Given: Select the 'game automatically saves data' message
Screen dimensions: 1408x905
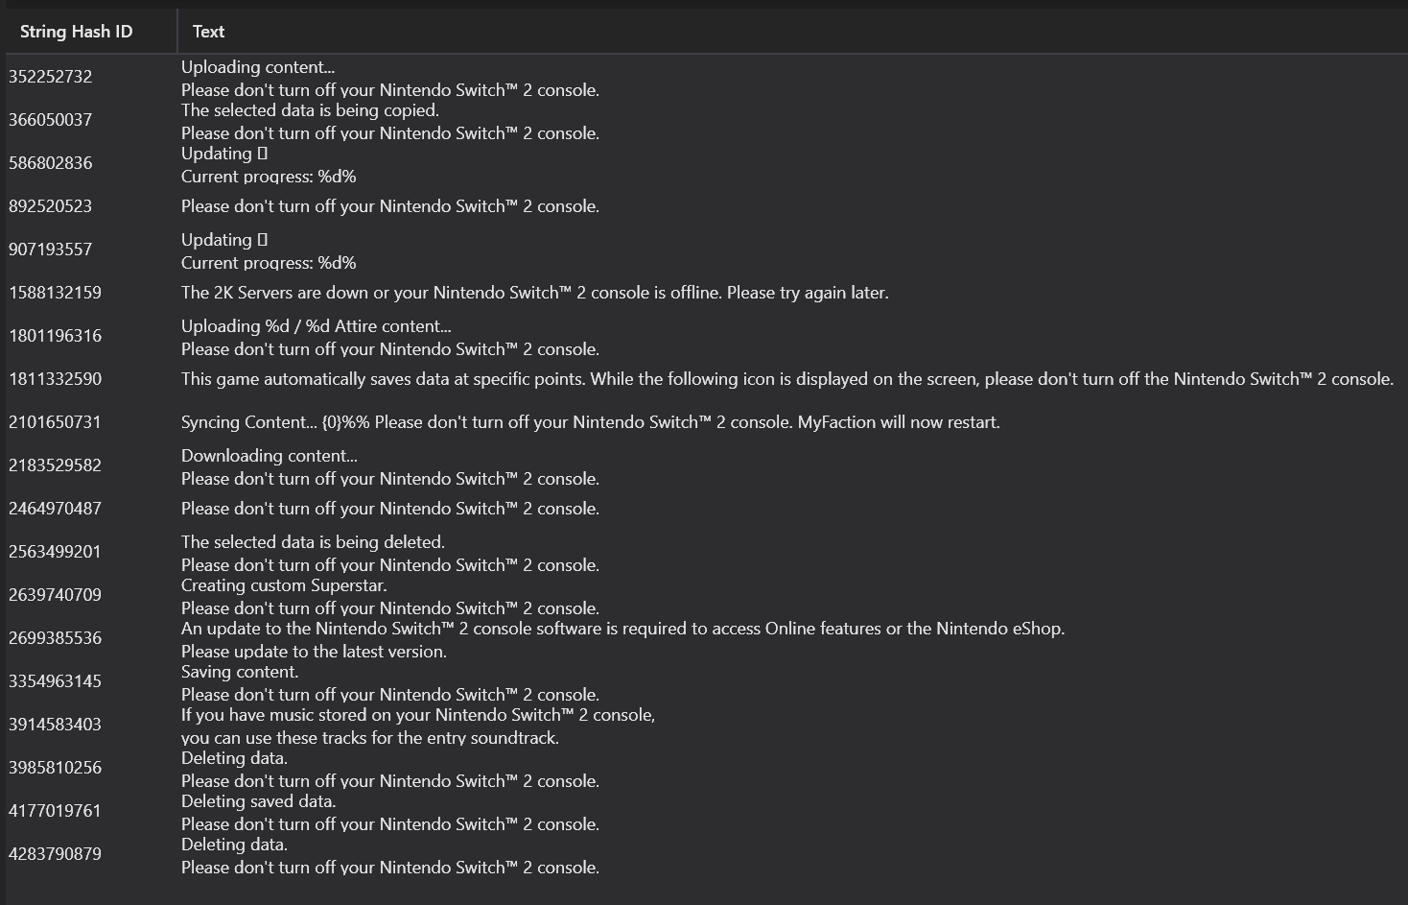Looking at the screenshot, I should click(x=786, y=379).
